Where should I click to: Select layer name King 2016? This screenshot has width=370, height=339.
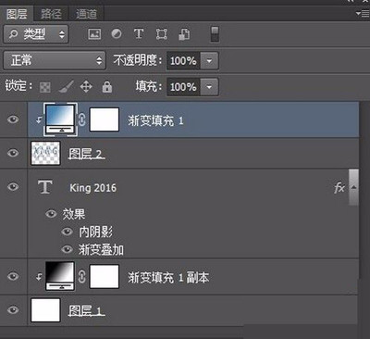click(x=92, y=188)
